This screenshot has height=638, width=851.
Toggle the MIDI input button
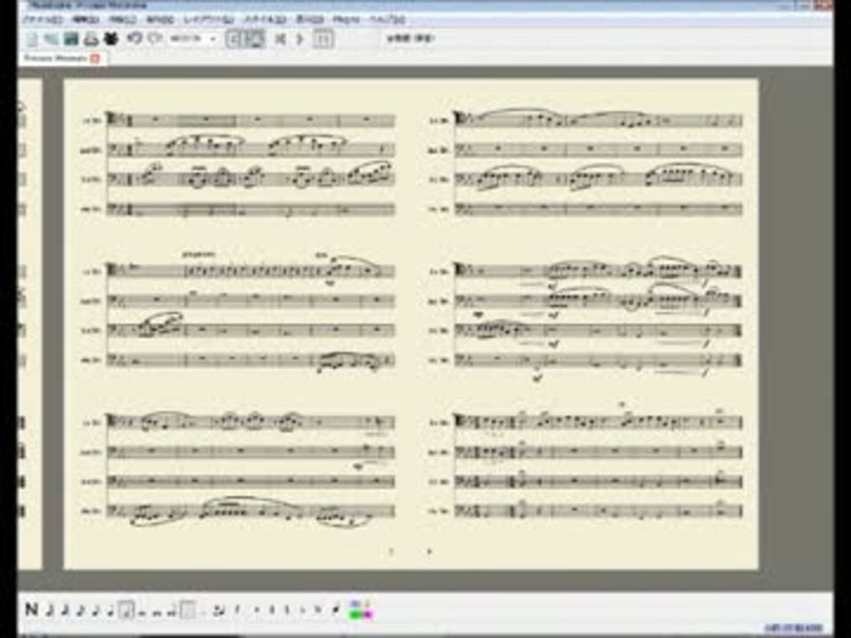coord(254,38)
